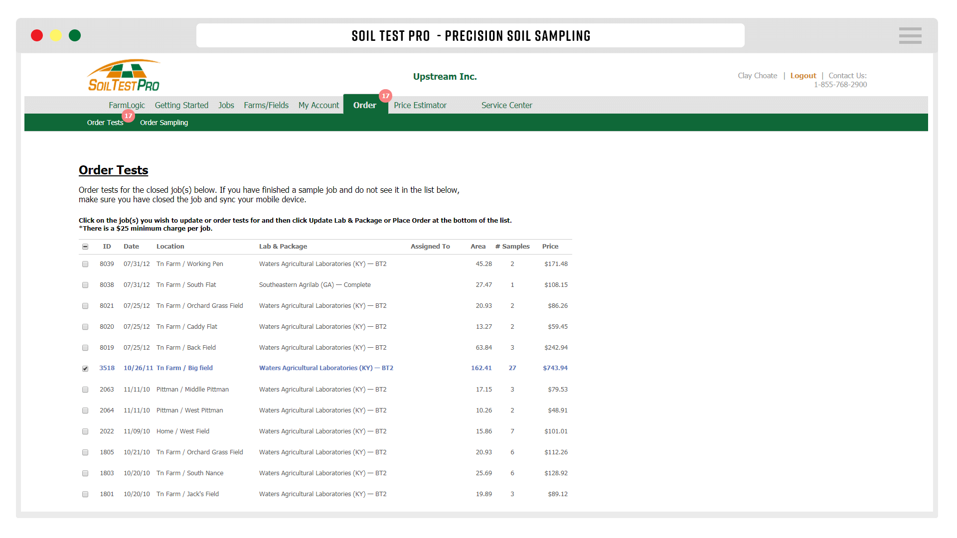957x538 pixels.
Task: Click the Area column header
Action: click(x=478, y=247)
